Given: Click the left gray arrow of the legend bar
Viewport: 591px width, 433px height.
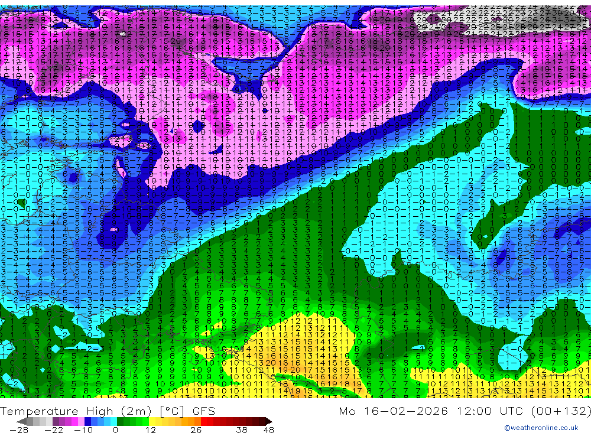Looking at the screenshot, I should pos(22,421).
